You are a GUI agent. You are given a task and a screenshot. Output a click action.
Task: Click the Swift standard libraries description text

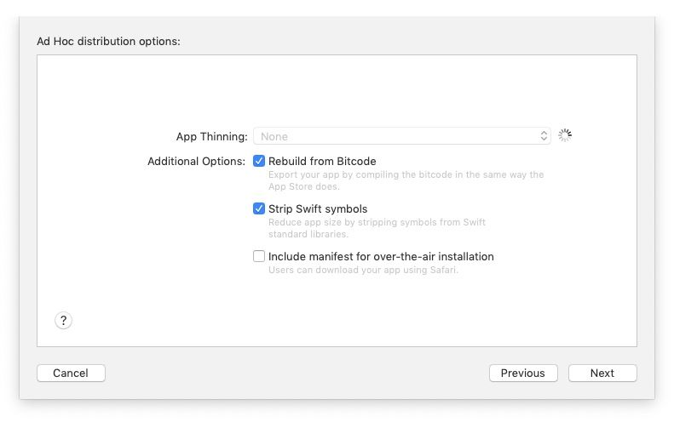[x=377, y=228]
